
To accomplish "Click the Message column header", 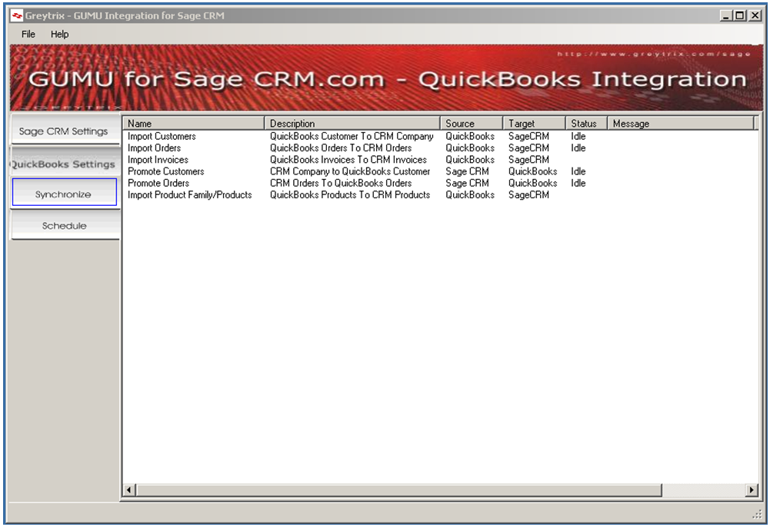I will click(681, 124).
